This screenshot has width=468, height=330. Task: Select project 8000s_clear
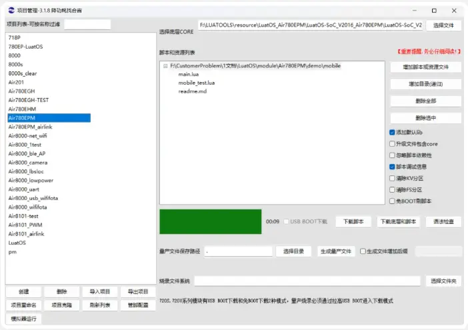tap(23, 73)
